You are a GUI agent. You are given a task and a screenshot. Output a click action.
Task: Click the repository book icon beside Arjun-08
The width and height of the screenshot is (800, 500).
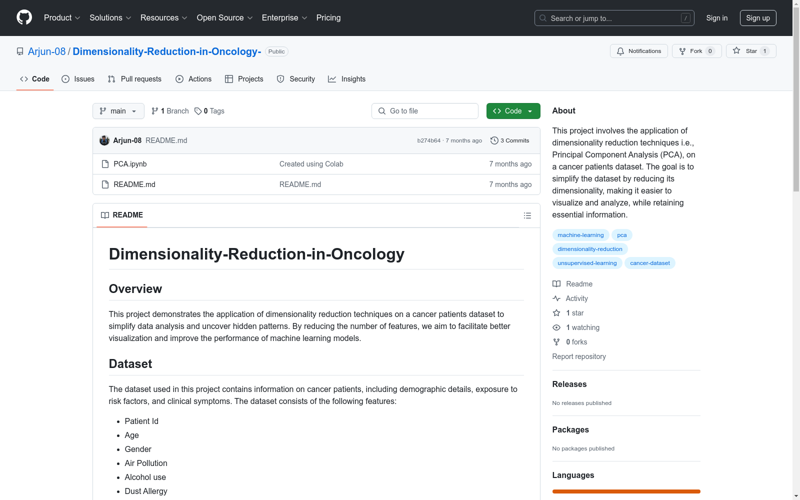(20, 51)
